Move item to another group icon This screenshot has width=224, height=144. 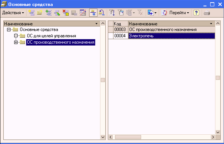pos(102,13)
